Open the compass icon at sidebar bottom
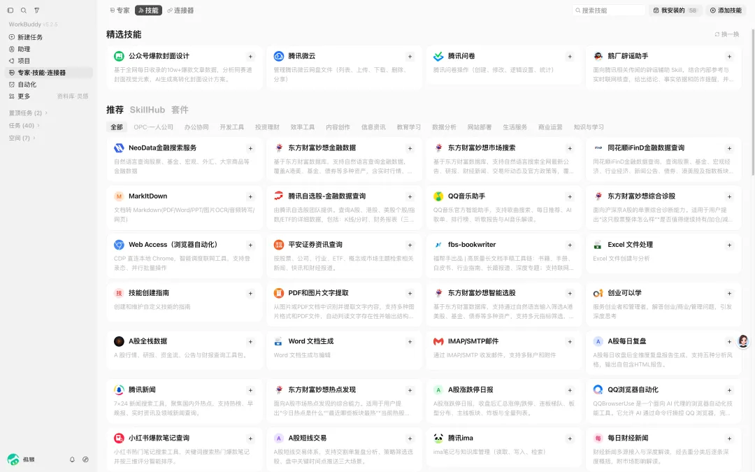755x472 pixels. 86,459
